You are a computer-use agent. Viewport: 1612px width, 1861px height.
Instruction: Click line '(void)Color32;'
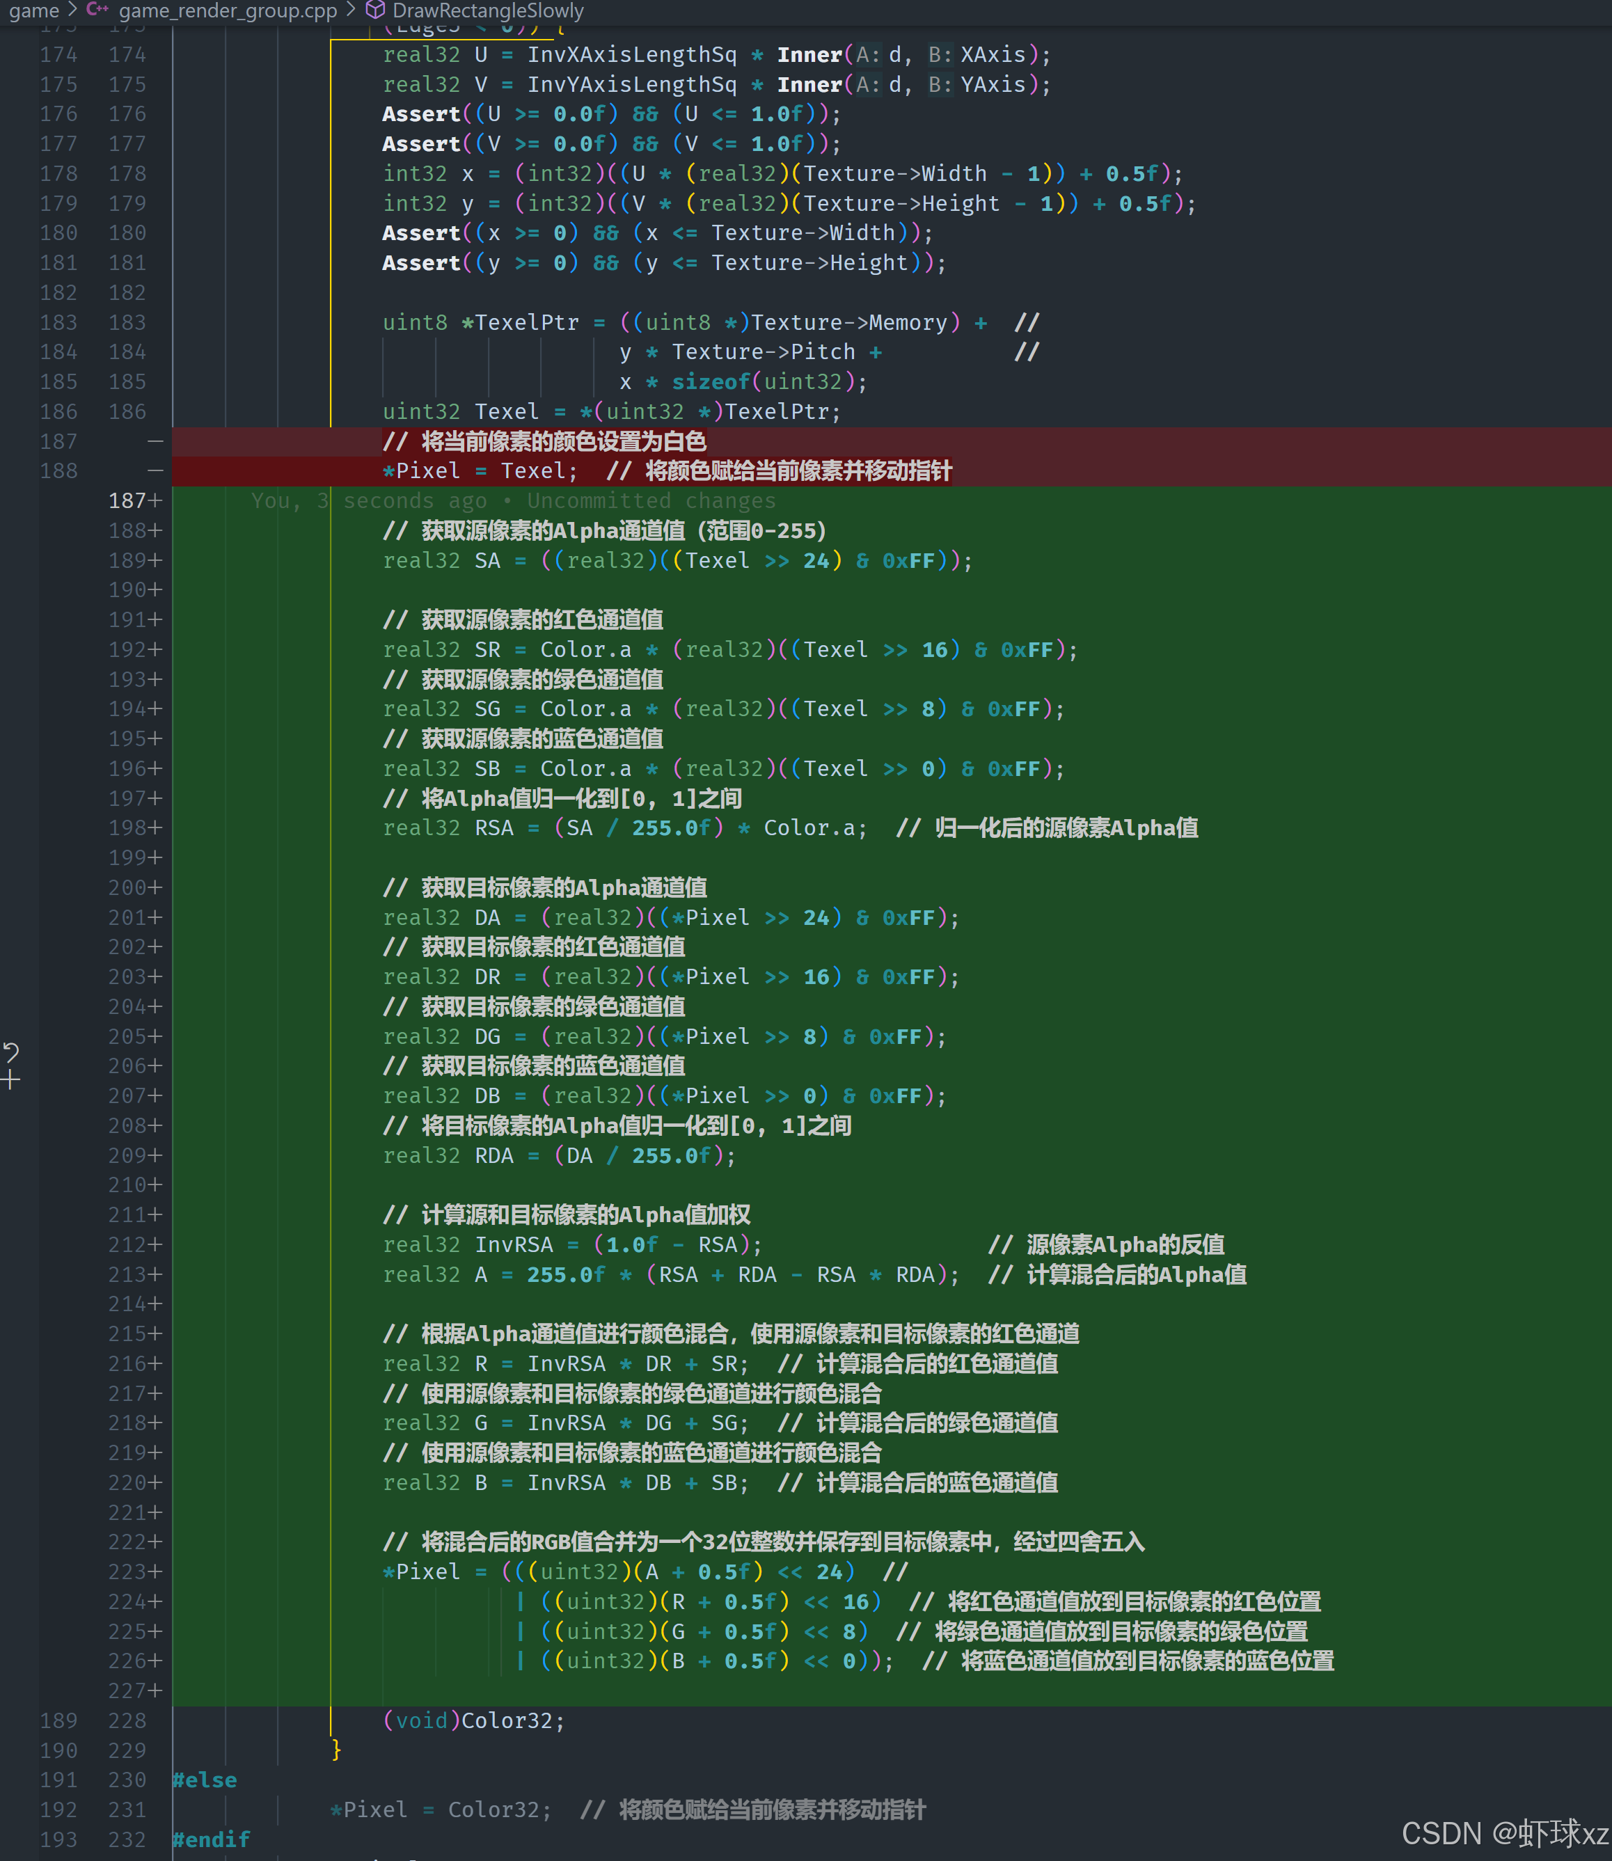pyautogui.click(x=474, y=1720)
